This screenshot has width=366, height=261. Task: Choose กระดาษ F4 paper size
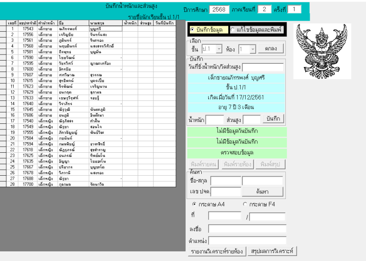[x=245, y=204]
